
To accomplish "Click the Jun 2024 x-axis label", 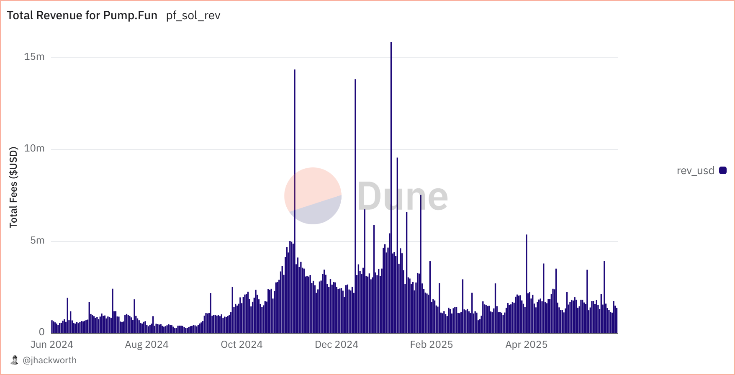I will pyautogui.click(x=52, y=344).
